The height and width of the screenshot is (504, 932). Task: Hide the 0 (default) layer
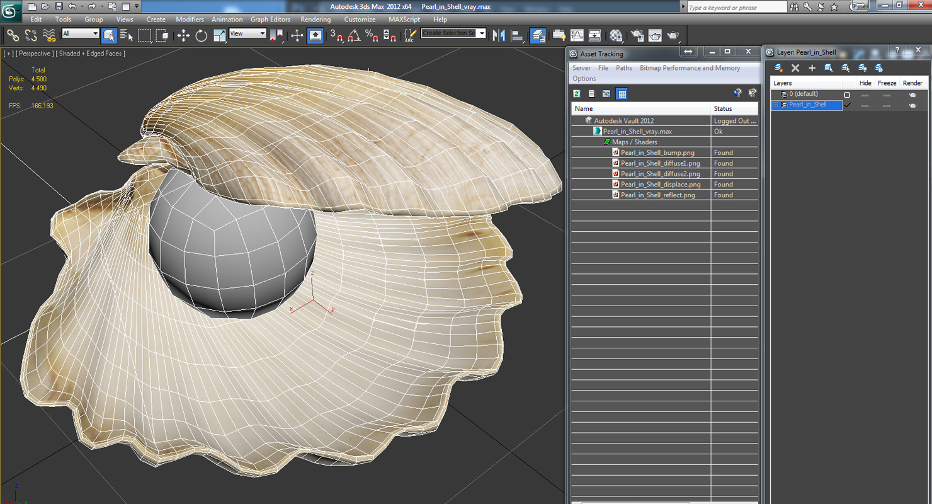click(x=865, y=94)
